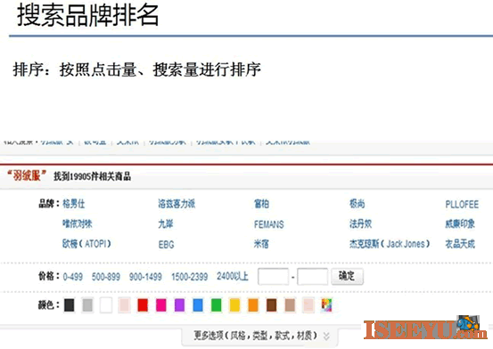The image size is (493, 349).
Task: Pick the tan color swatch
Action: pos(290,305)
